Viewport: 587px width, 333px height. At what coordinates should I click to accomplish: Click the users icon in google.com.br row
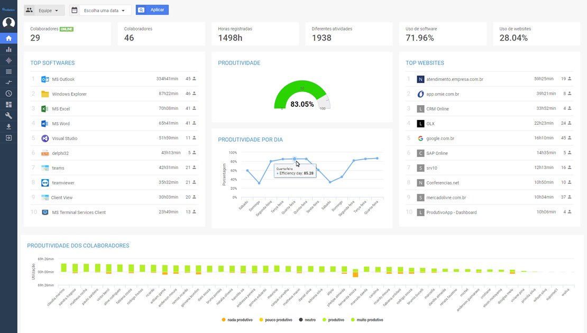tap(570, 137)
